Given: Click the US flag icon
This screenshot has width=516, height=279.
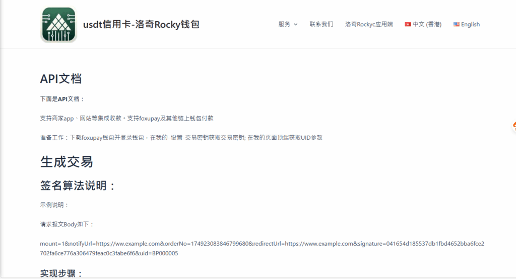Looking at the screenshot, I should (x=457, y=24).
